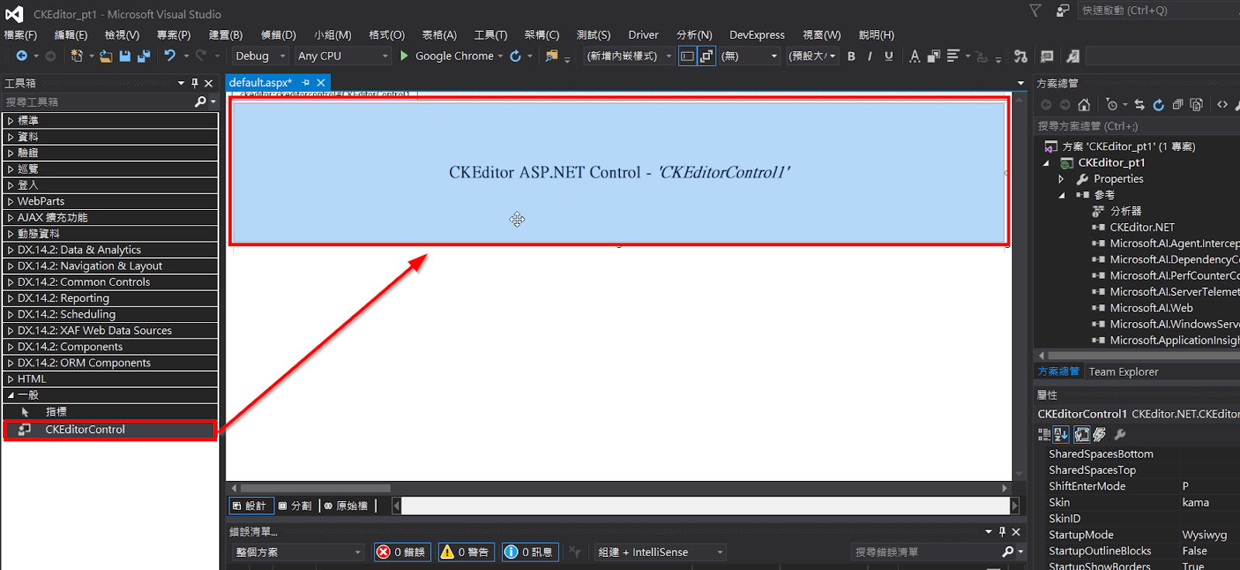Select CKEditor.NET reference in Solution Explorer
This screenshot has height=570, width=1240.
(1142, 228)
